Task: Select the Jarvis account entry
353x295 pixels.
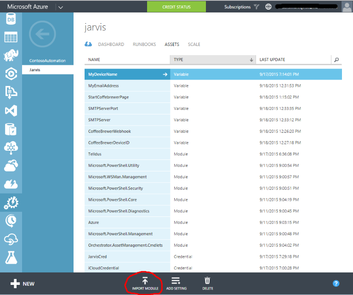Action: [x=47, y=70]
